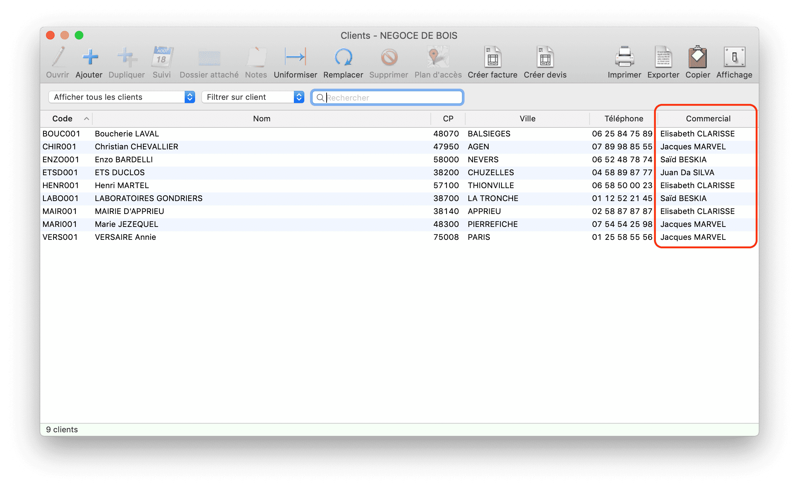Select the Christian CHEVALLIER row name

137,146
